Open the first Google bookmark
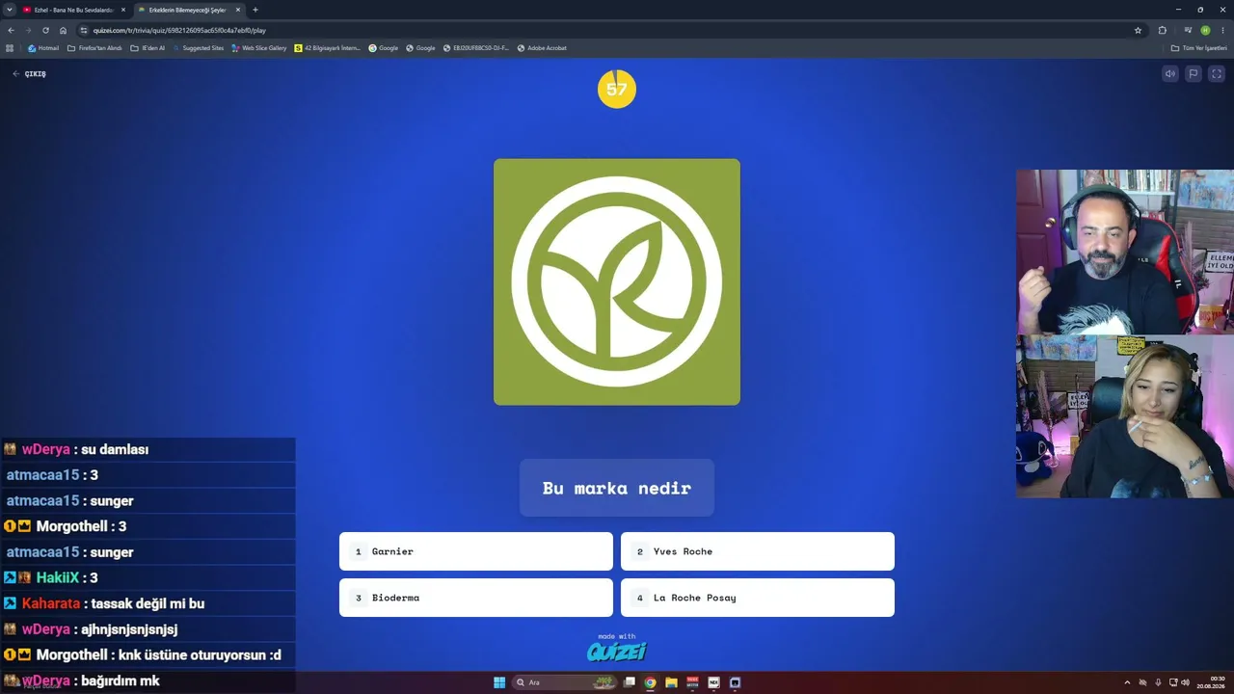This screenshot has height=694, width=1234. 383,48
